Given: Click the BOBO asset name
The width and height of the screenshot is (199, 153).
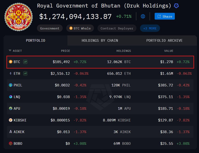Looking at the screenshot, I should coord(18,144).
